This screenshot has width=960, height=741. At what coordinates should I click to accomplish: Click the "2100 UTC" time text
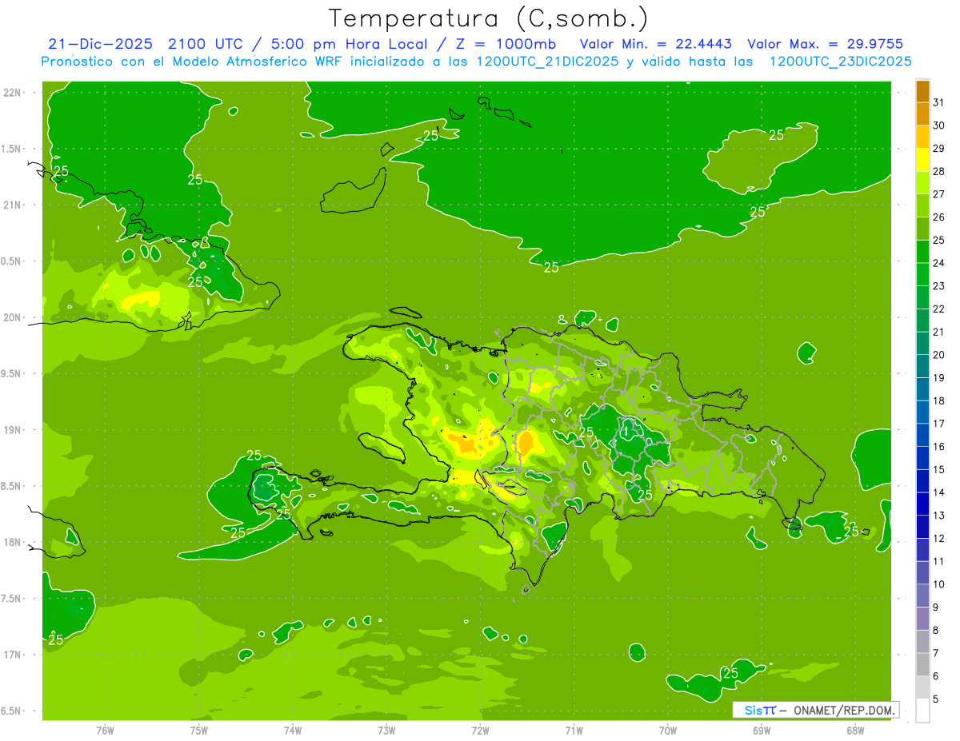pos(205,44)
